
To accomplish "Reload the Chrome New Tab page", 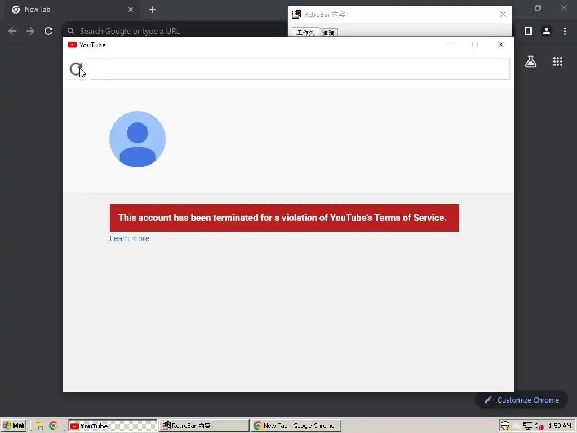I will 48,32.
